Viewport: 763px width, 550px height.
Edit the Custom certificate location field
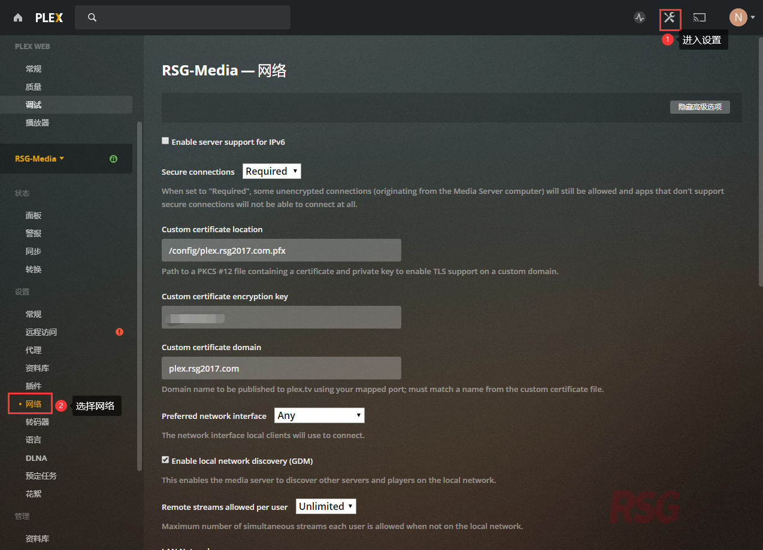click(281, 250)
